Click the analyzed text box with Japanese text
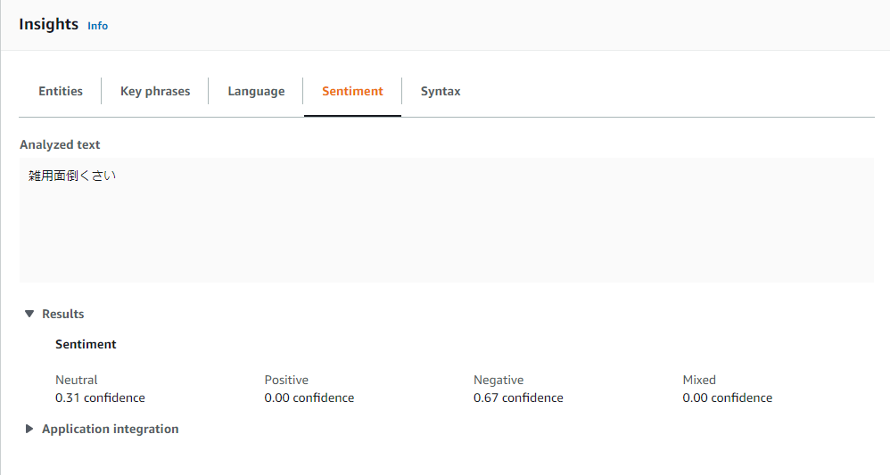890x475 pixels. (446, 220)
